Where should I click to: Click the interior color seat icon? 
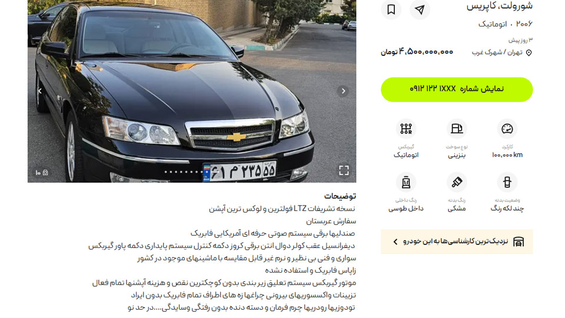(x=406, y=182)
